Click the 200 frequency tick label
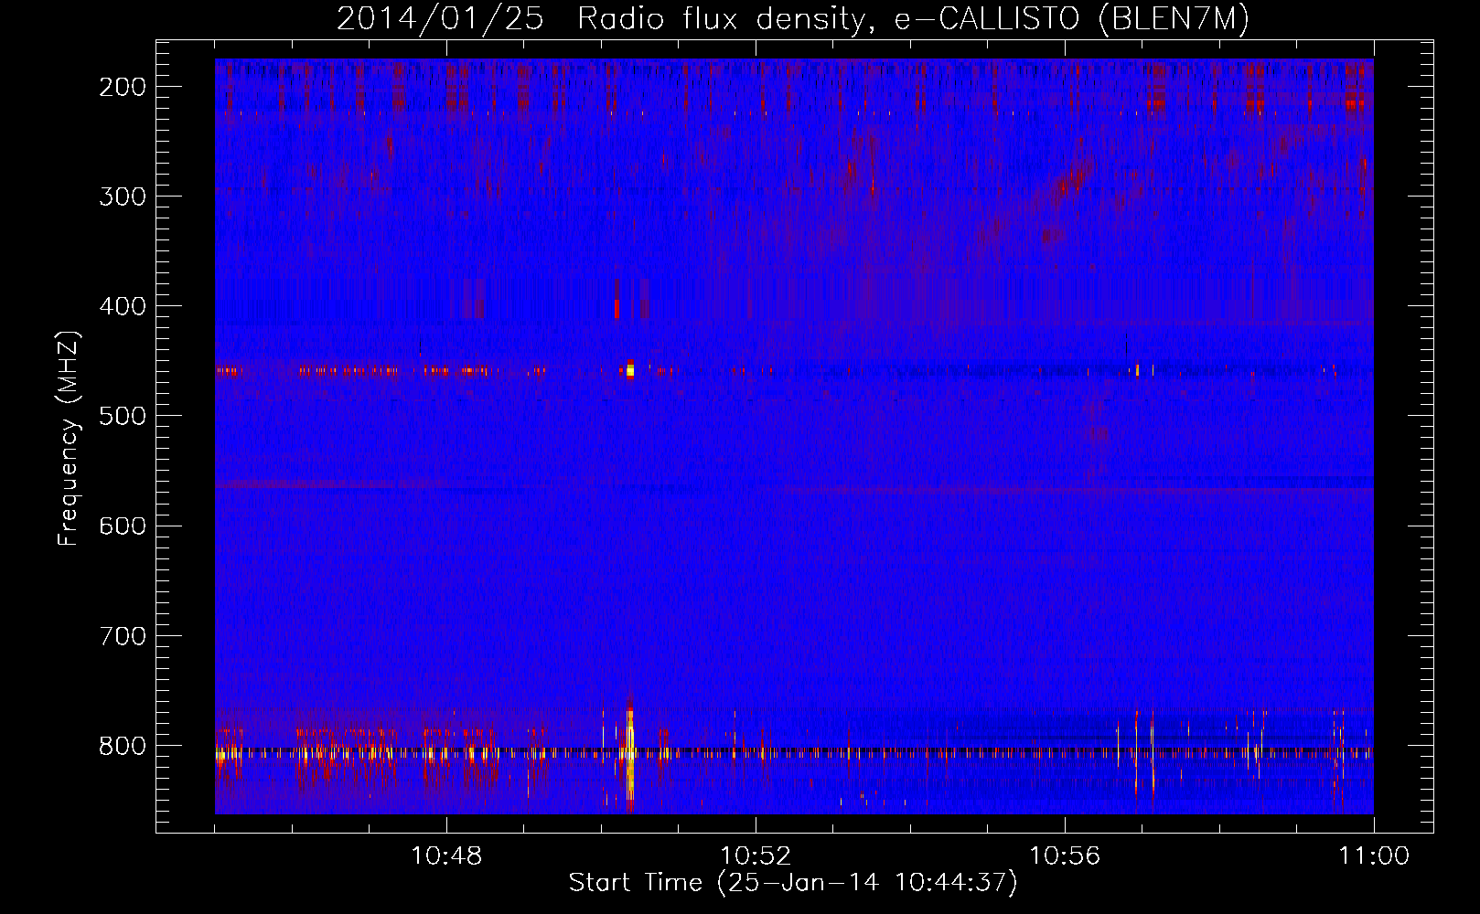This screenshot has height=914, width=1480. (123, 87)
